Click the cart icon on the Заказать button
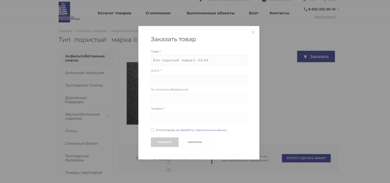 [305, 57]
